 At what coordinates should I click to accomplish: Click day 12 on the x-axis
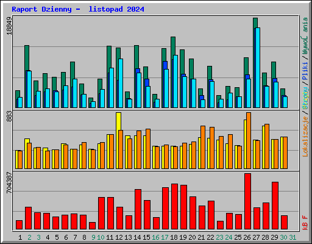[x=119, y=237]
